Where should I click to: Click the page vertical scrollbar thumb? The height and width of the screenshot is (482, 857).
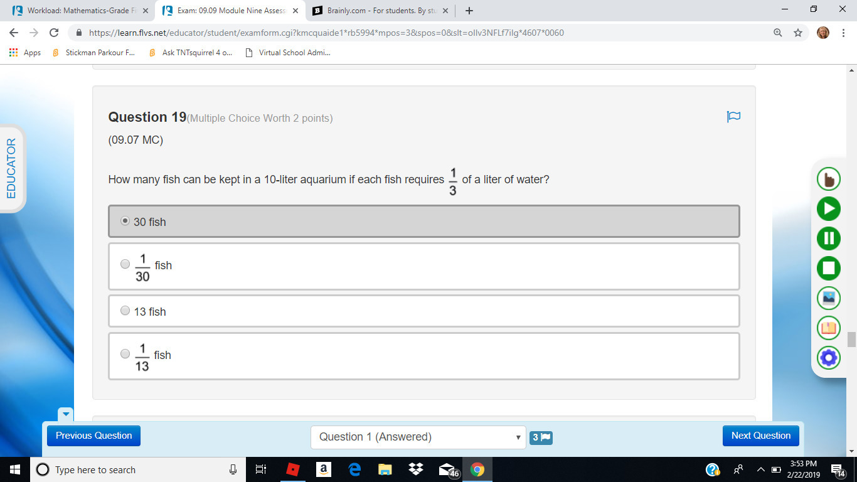pyautogui.click(x=851, y=340)
